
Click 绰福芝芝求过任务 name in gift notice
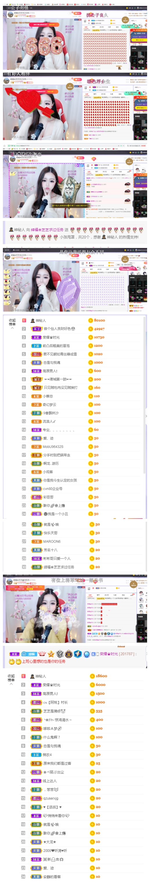pyautogui.click(x=47, y=230)
